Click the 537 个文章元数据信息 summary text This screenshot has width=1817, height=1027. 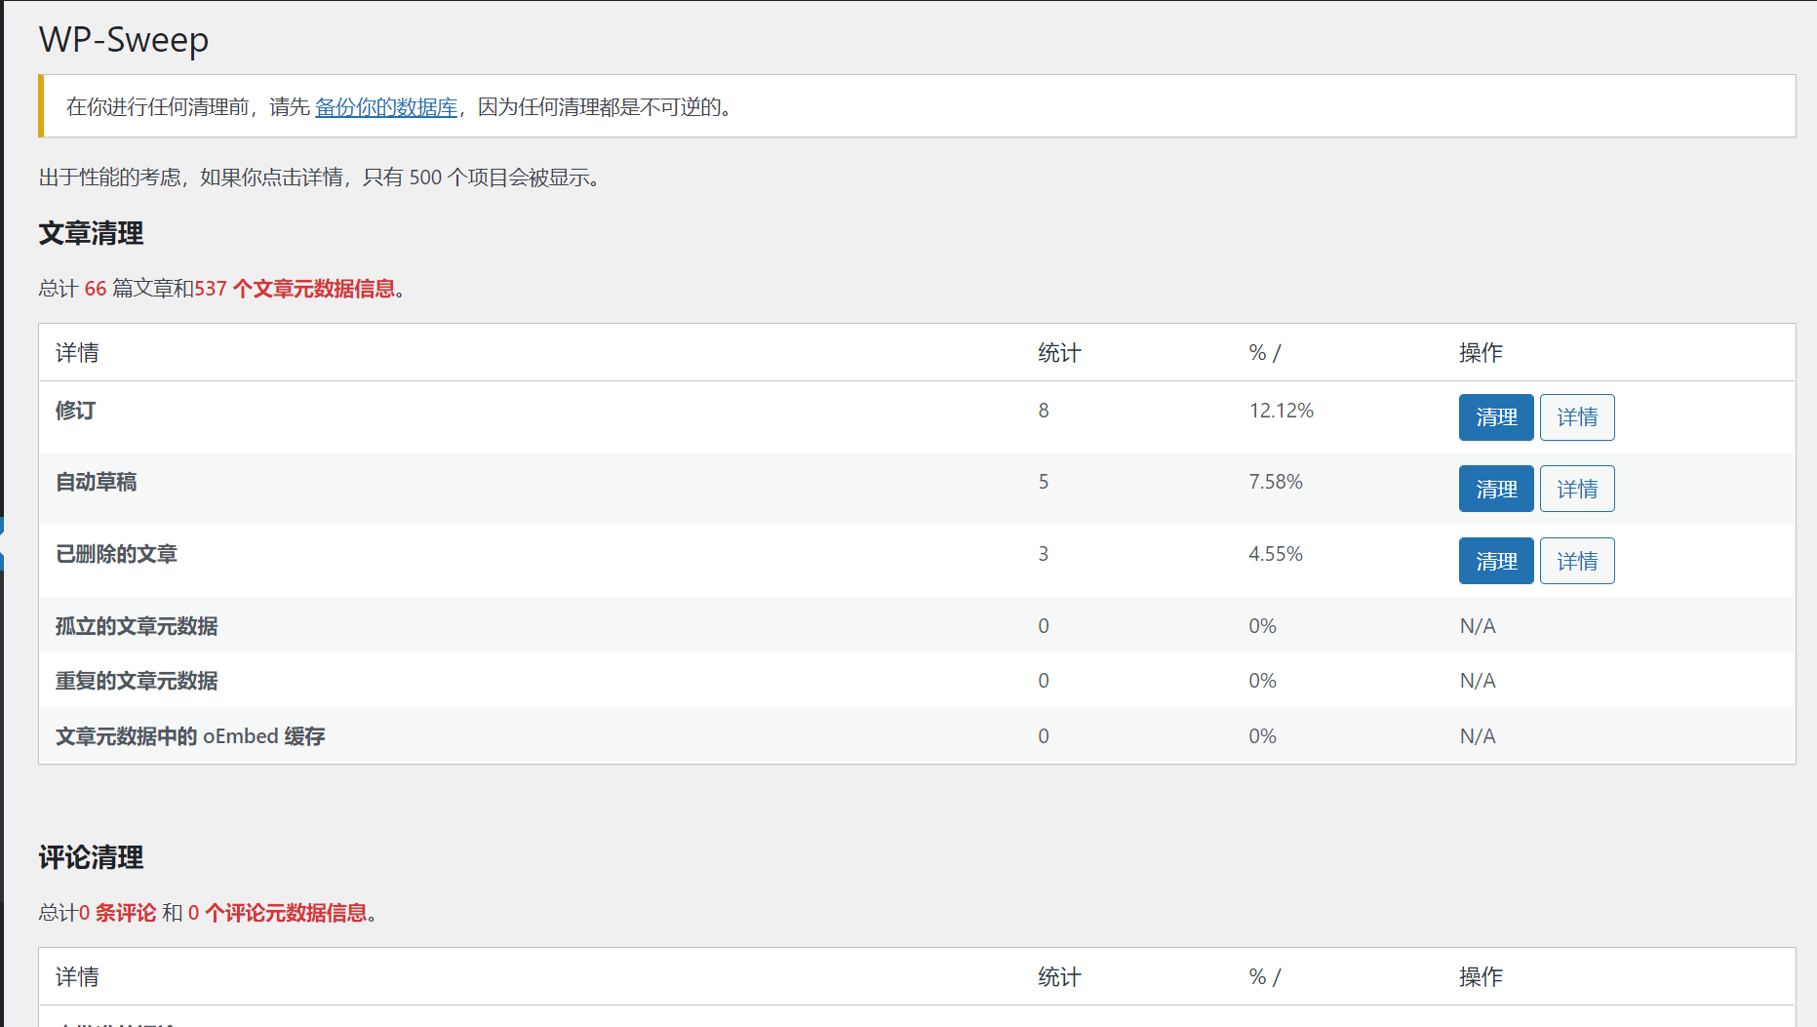click(296, 289)
